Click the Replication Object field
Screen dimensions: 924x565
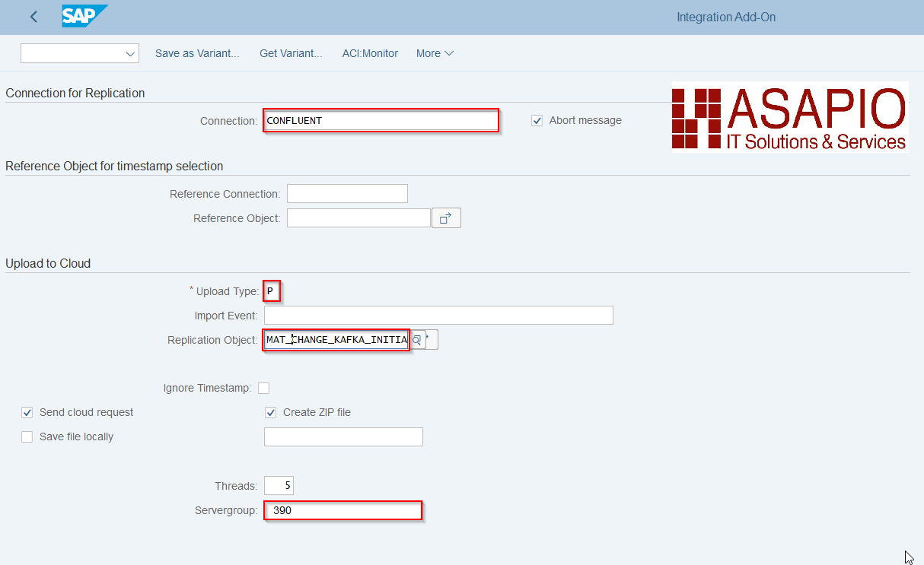click(x=336, y=339)
